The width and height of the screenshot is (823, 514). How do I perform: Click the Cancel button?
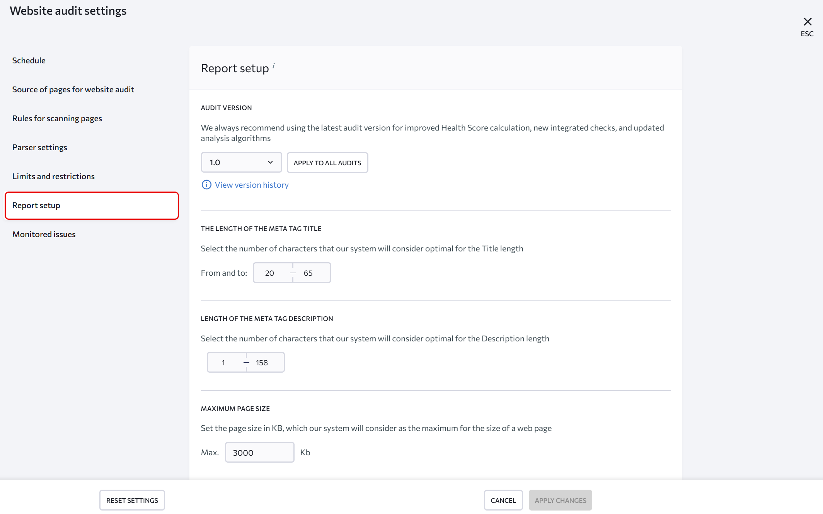click(x=503, y=500)
